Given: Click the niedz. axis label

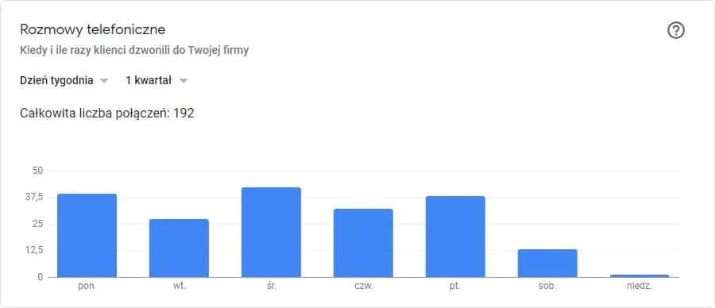Looking at the screenshot, I should [640, 287].
